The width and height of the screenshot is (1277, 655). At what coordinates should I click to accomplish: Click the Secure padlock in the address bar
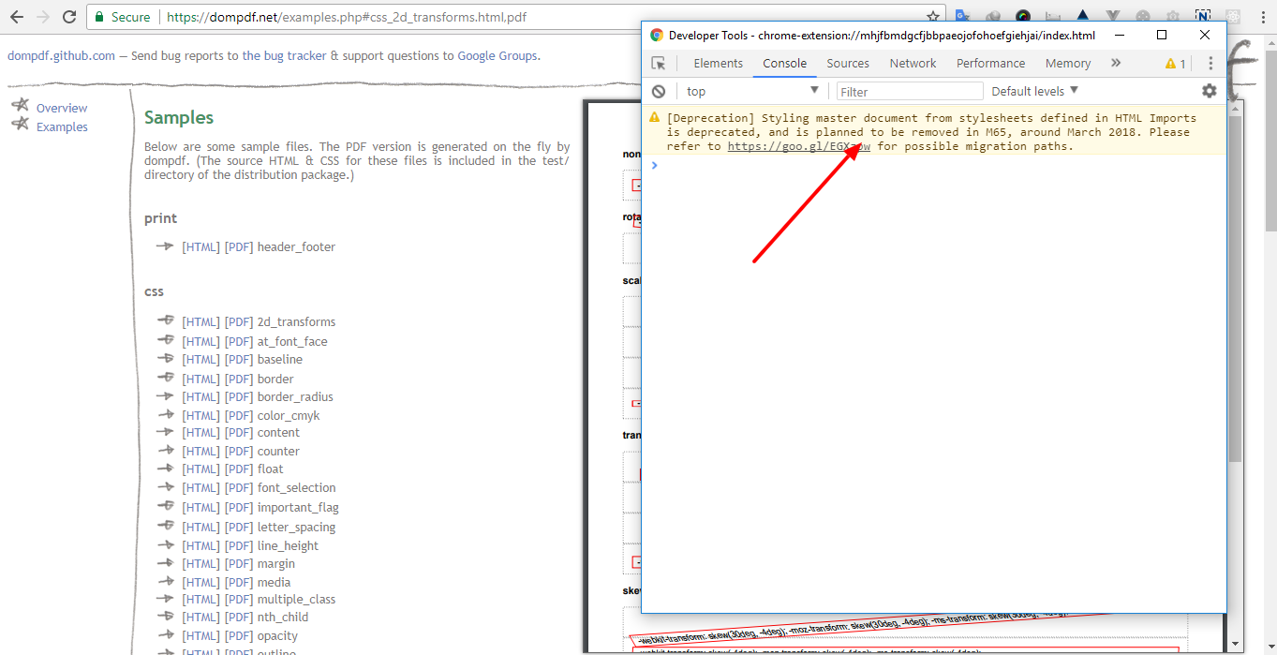tap(99, 16)
